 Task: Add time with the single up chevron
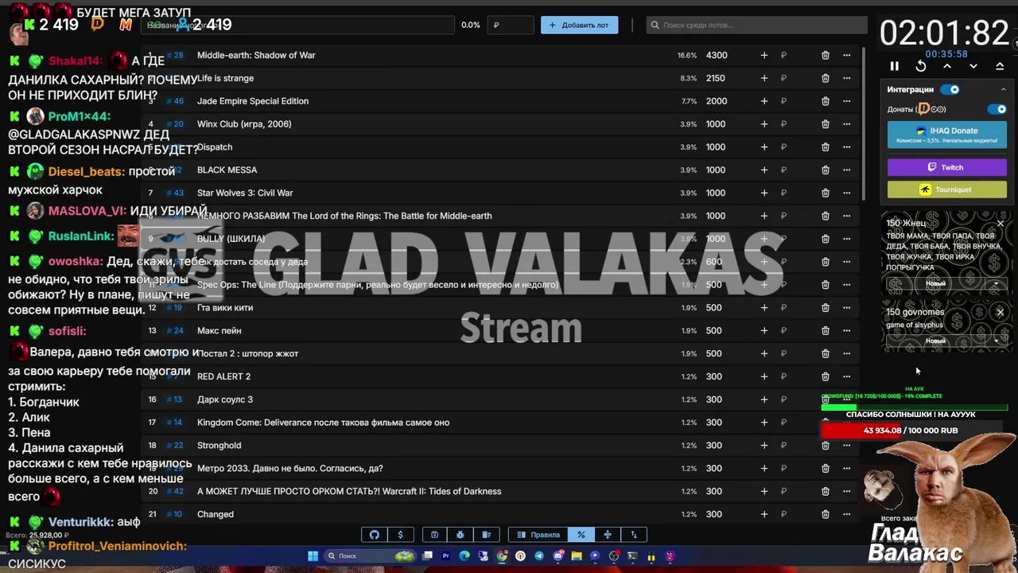pos(947,67)
